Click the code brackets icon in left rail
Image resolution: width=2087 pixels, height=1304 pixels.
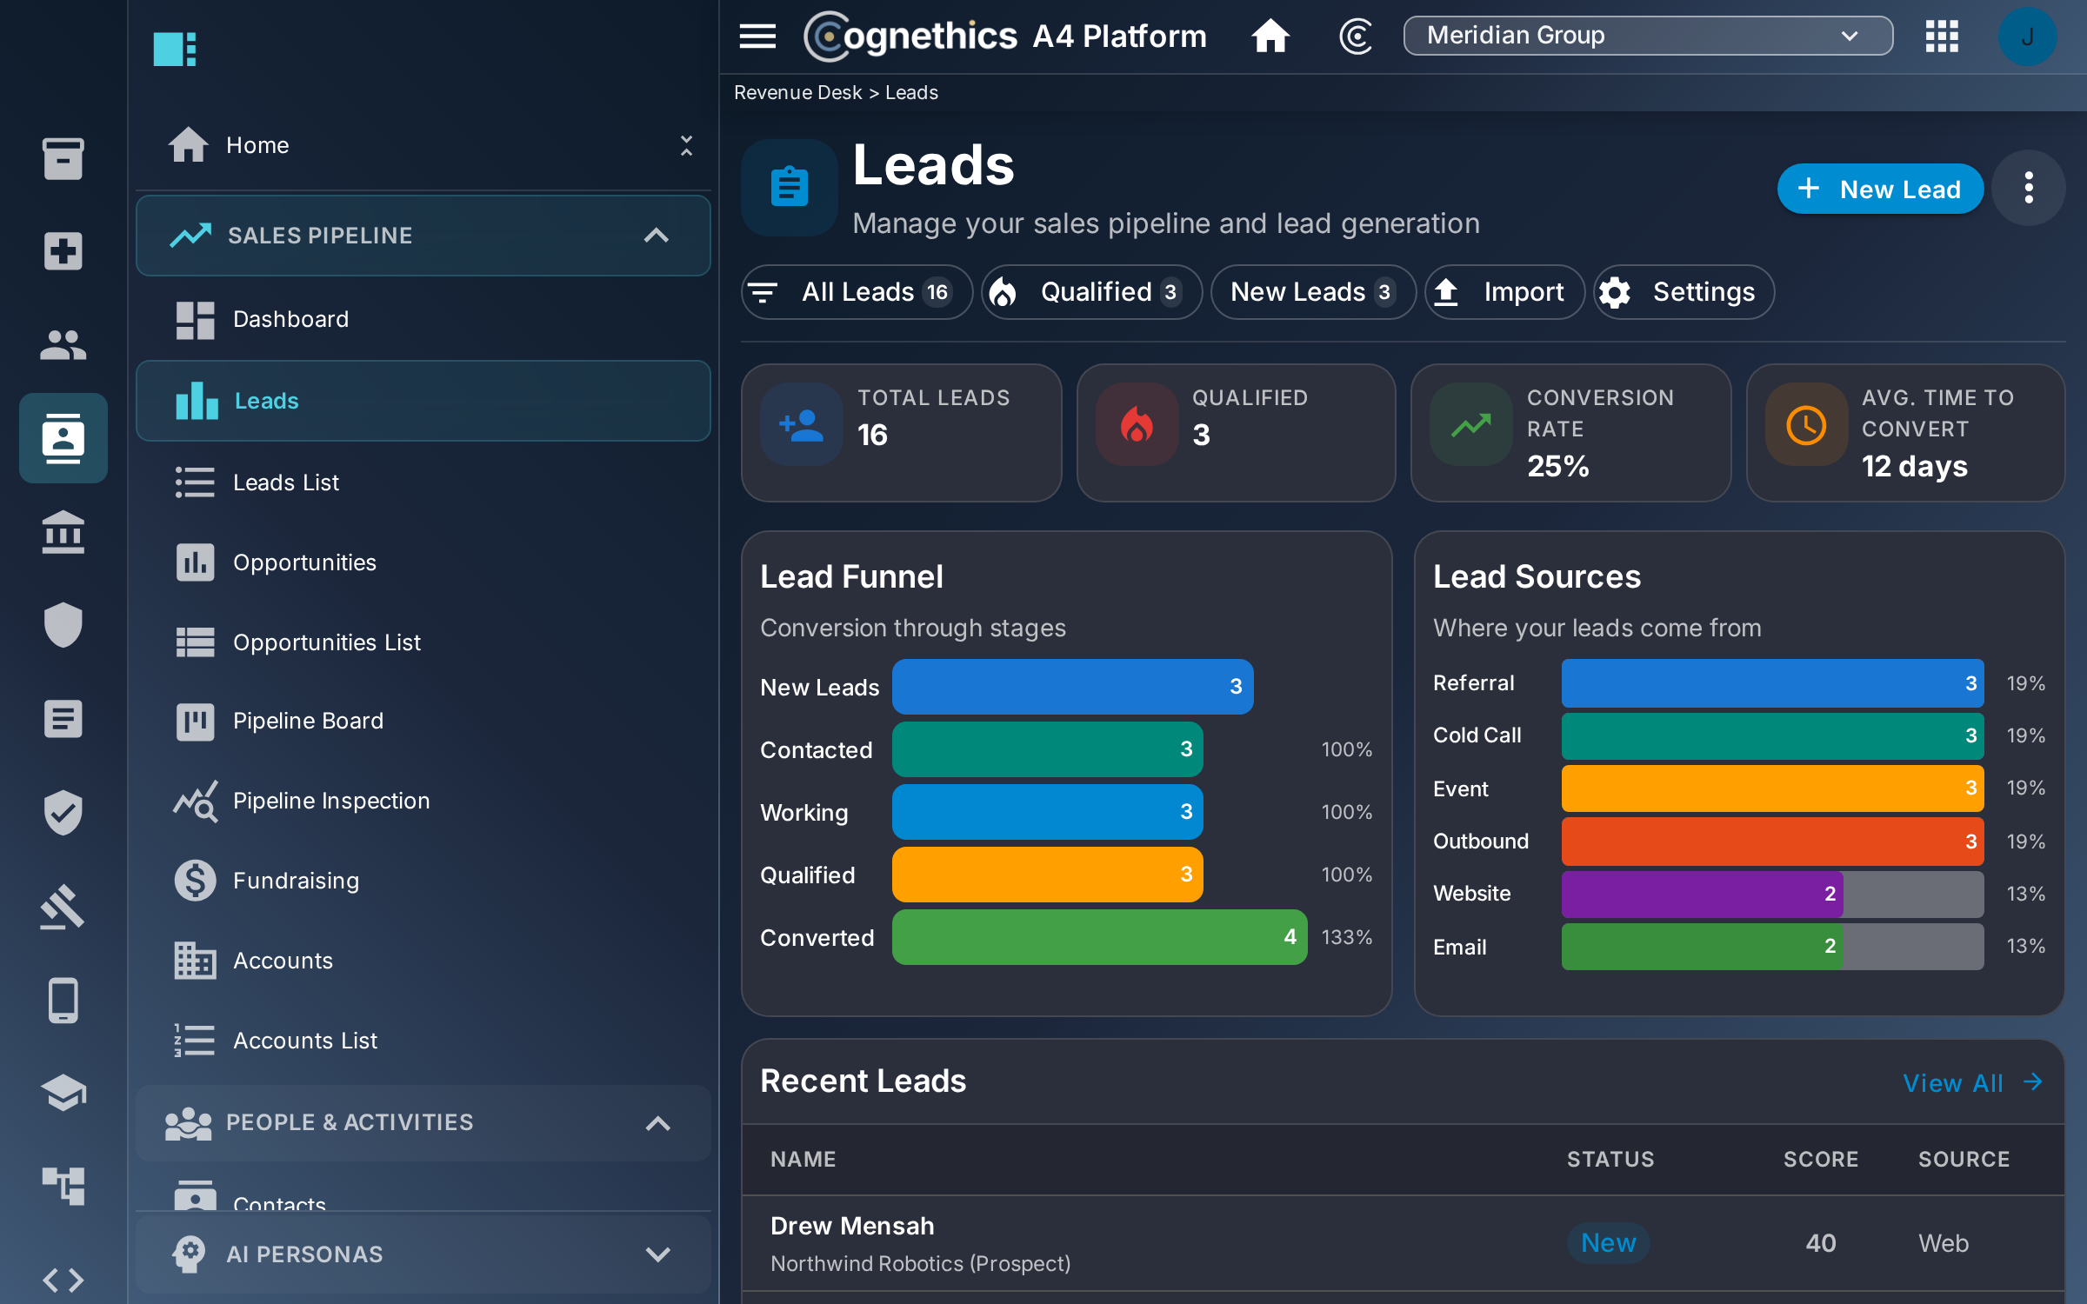[x=63, y=1280]
